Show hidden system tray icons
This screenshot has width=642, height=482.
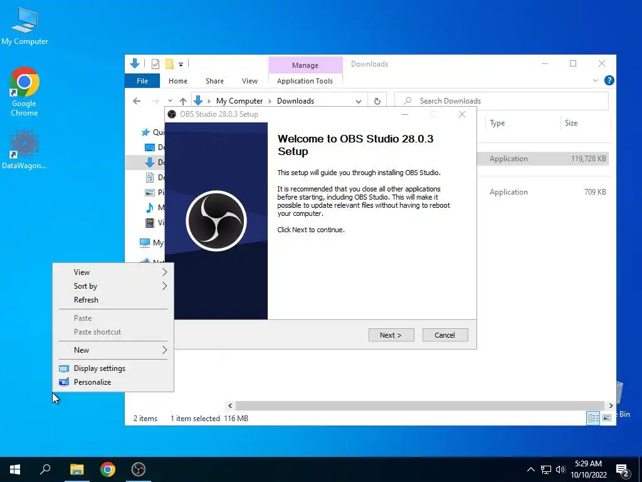pos(530,469)
